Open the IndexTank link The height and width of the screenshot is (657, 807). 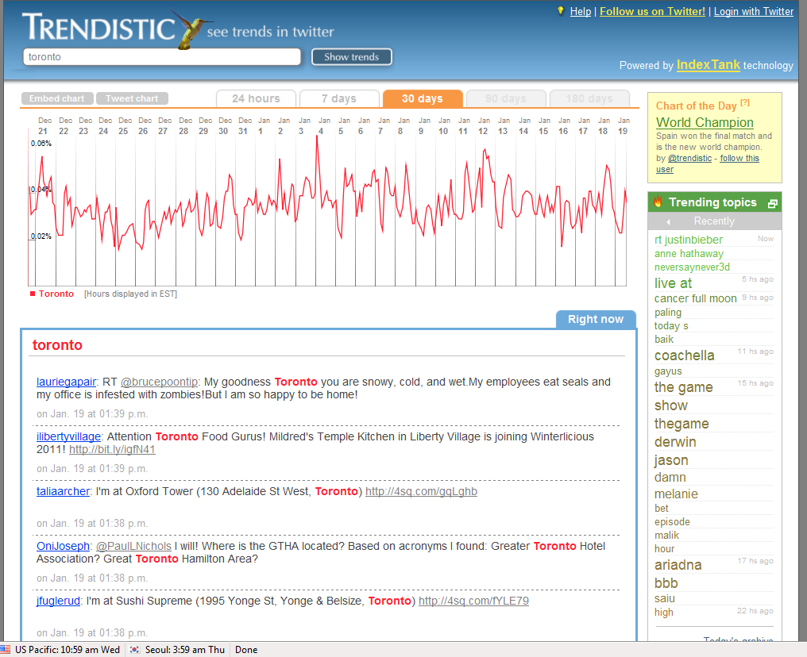709,65
